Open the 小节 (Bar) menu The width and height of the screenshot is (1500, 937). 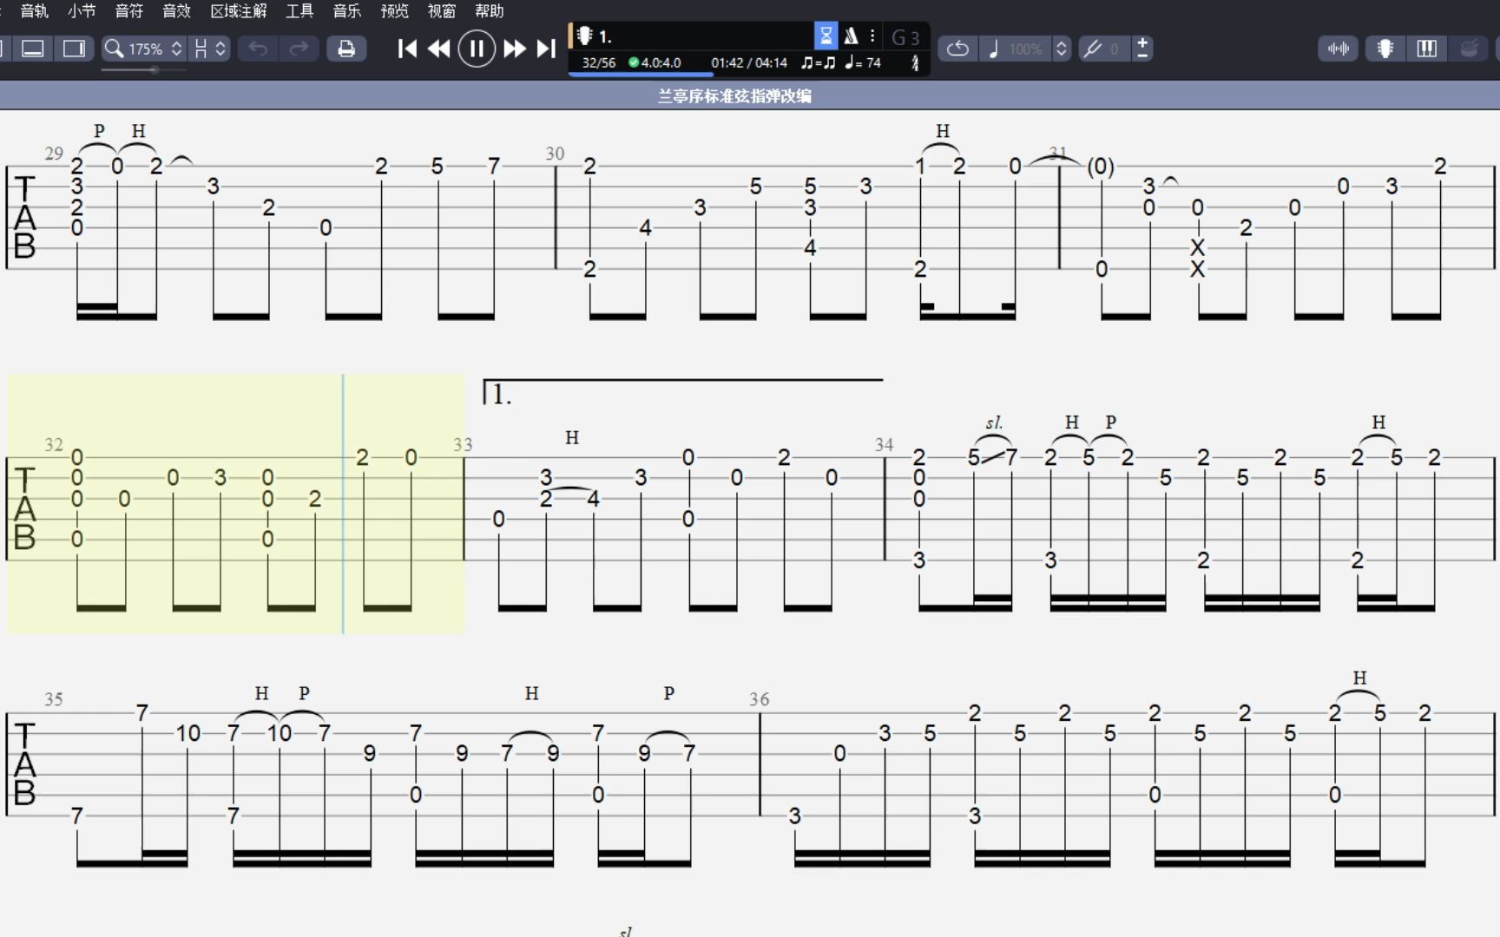pos(82,10)
